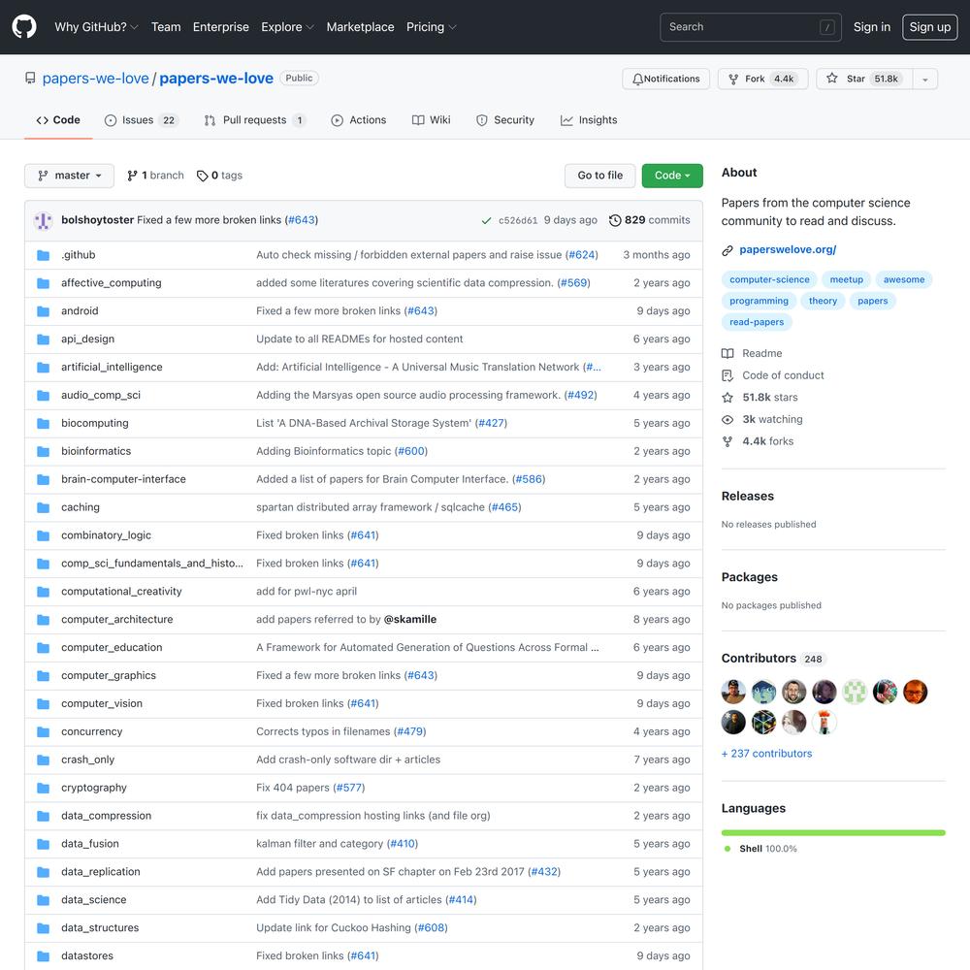Open the Notifications bell button
Image resolution: width=970 pixels, height=970 pixels.
[x=665, y=80]
